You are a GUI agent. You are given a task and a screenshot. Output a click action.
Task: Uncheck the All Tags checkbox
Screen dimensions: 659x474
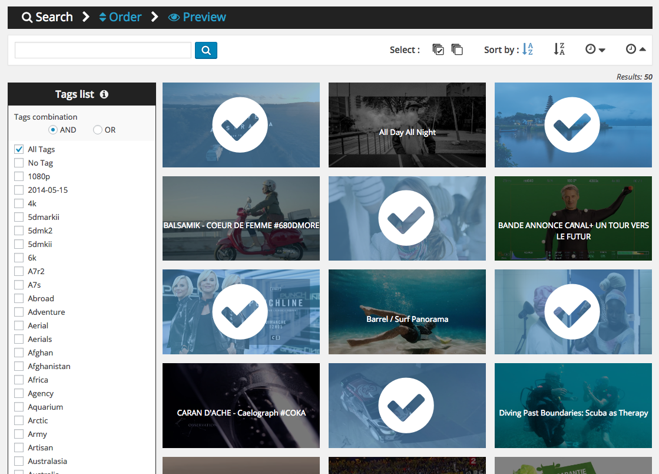[x=18, y=149]
